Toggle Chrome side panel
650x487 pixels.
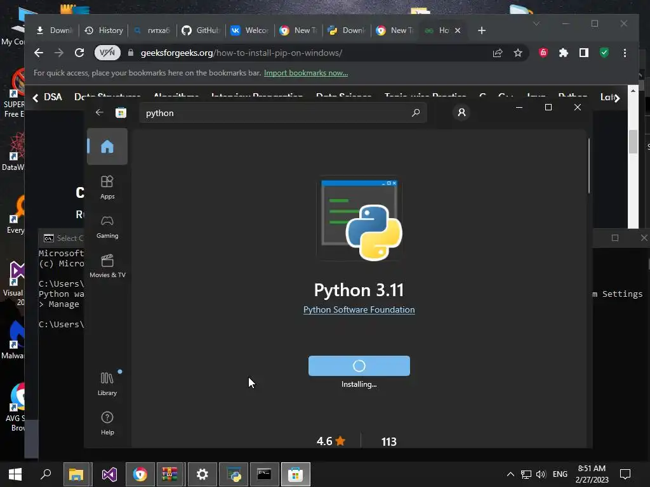(x=584, y=53)
